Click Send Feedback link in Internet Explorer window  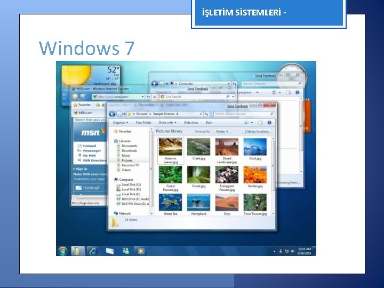pyautogui.click(x=198, y=89)
